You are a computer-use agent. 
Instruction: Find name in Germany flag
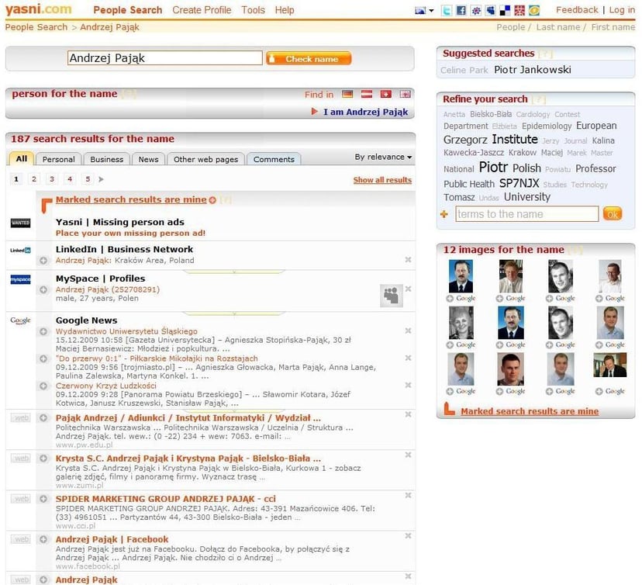coord(347,94)
